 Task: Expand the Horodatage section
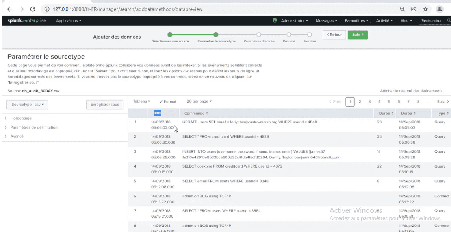(x=21, y=118)
